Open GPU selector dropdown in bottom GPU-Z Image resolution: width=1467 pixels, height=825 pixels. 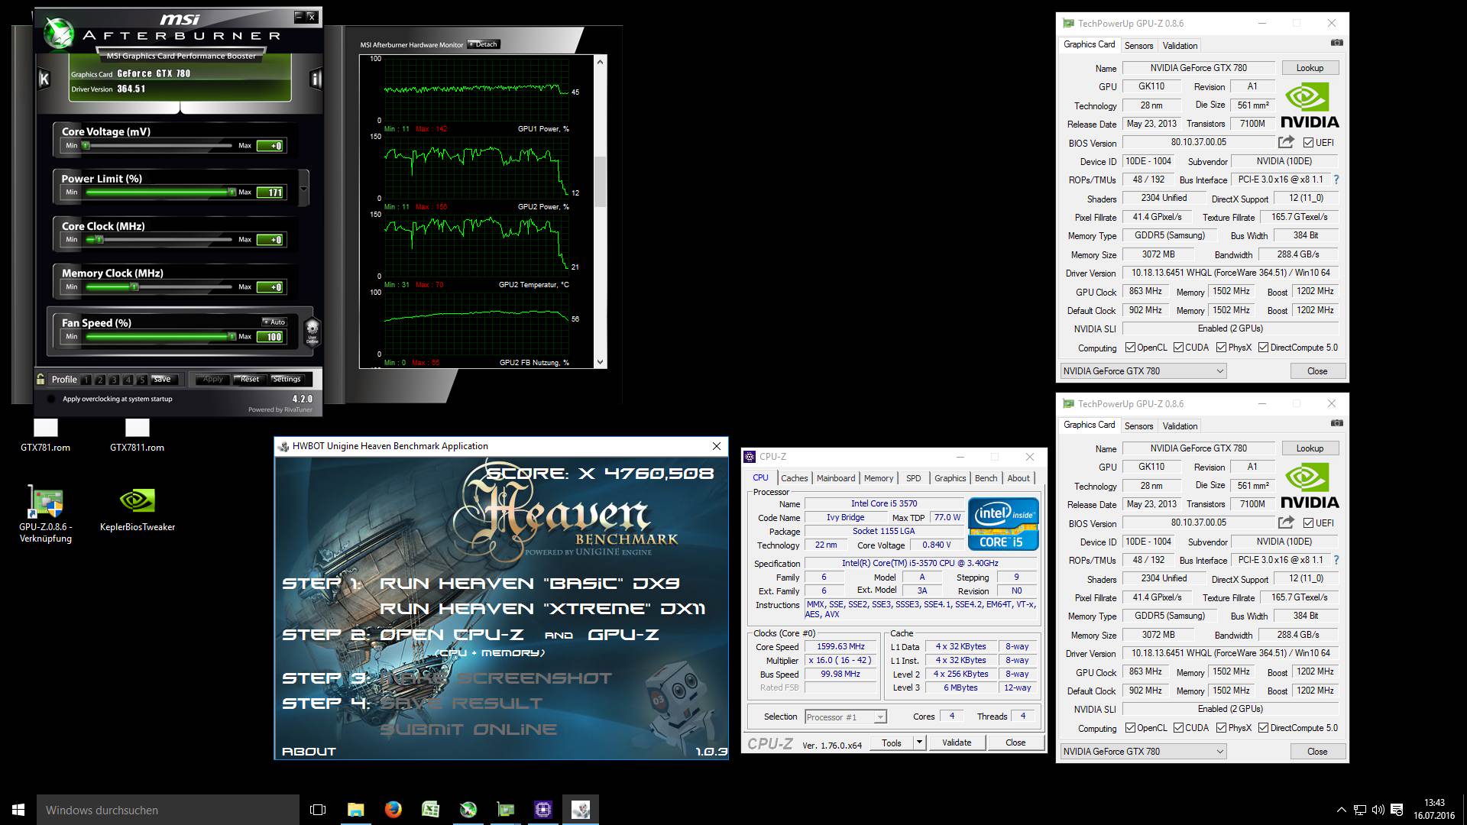pos(1143,752)
